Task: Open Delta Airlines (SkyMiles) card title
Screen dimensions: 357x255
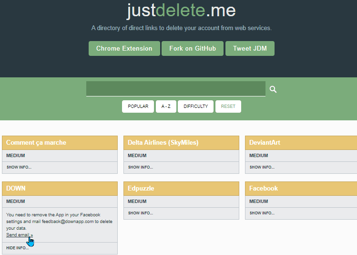Action: pos(163,143)
